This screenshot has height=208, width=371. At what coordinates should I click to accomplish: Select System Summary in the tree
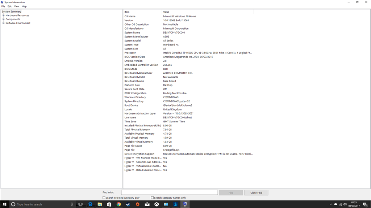tap(12, 11)
